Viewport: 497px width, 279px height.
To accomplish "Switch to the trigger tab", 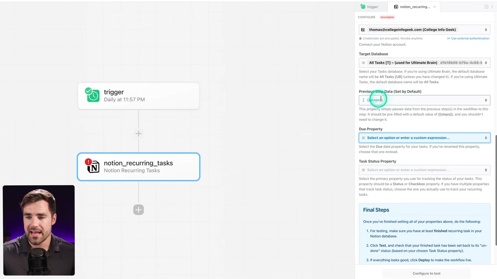I will (369, 7).
